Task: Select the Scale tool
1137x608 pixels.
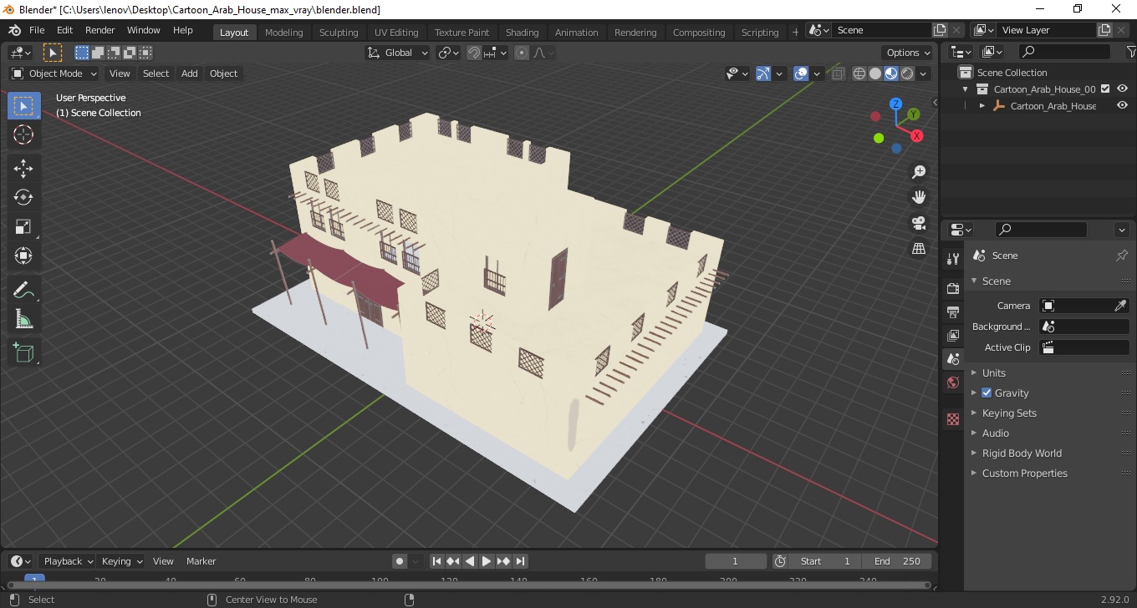Action: coord(23,226)
